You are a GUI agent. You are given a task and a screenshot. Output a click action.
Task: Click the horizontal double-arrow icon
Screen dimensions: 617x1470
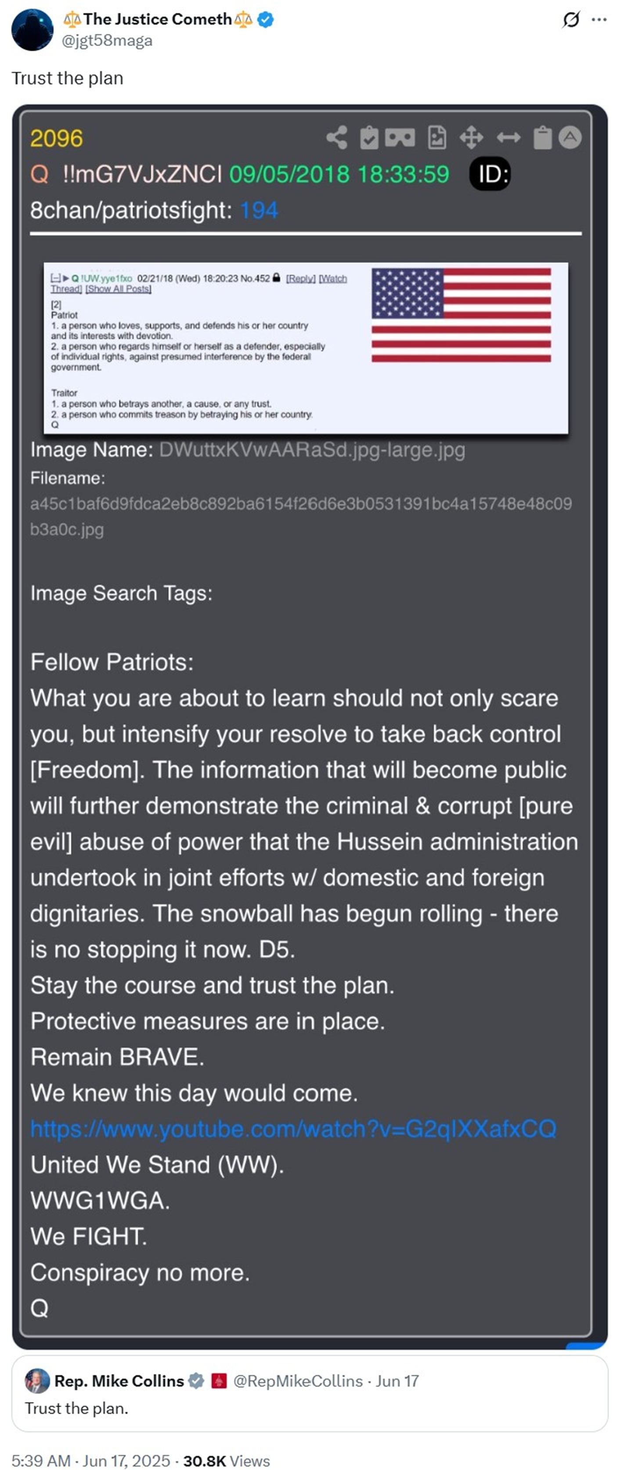pyautogui.click(x=509, y=137)
